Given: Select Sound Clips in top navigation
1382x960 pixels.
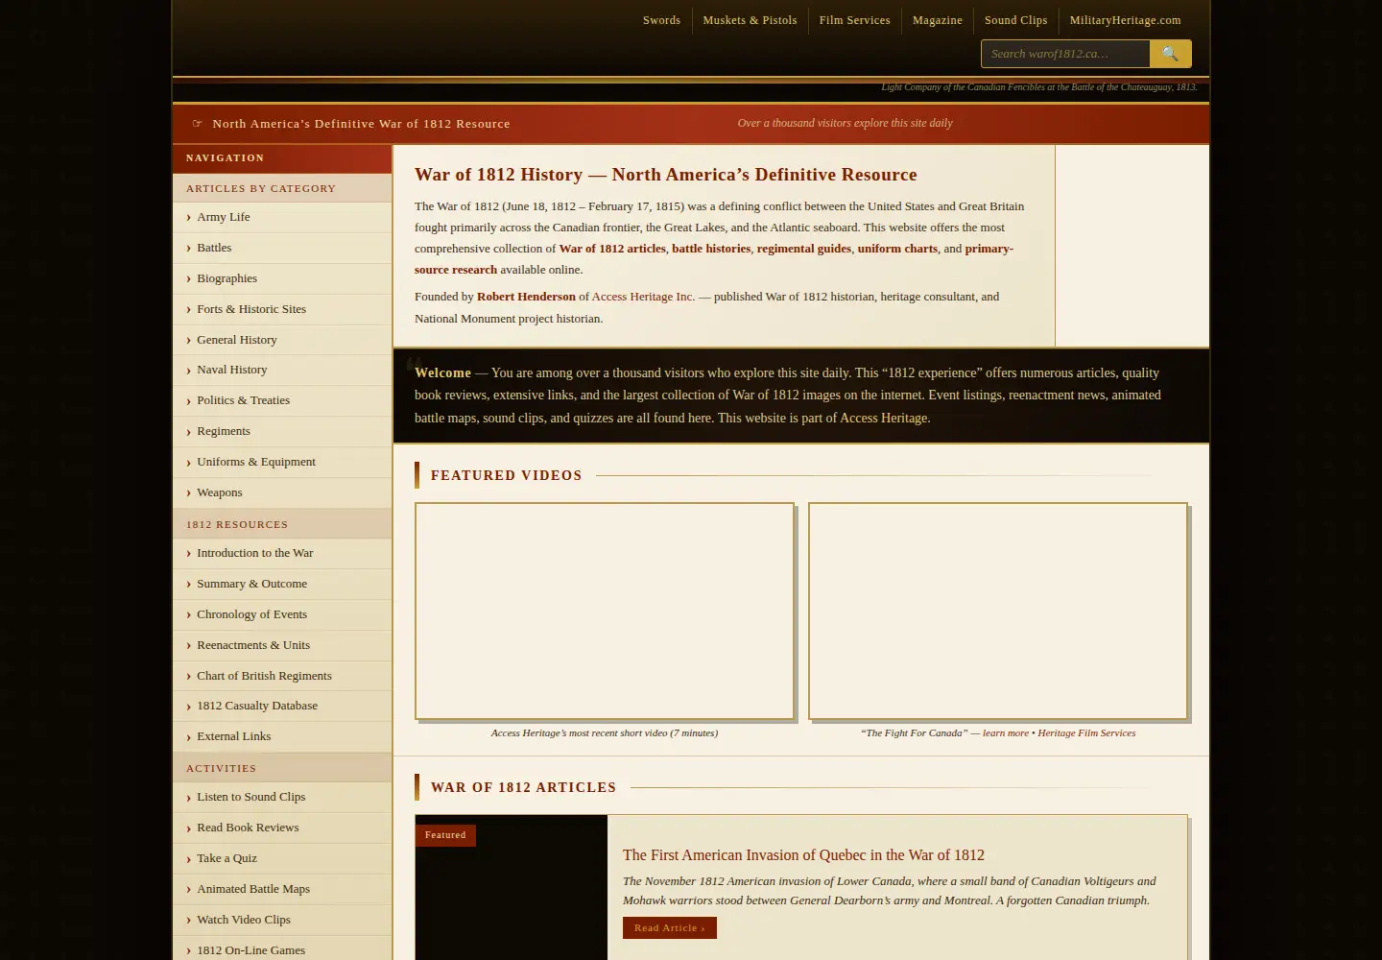Looking at the screenshot, I should click(x=1015, y=20).
